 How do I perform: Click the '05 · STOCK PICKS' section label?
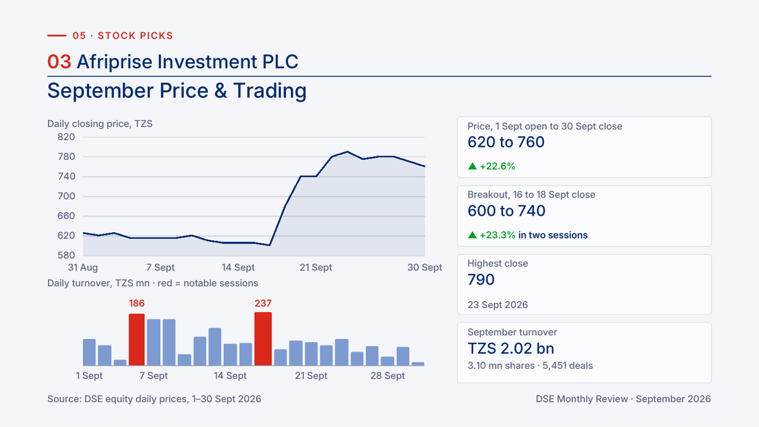[123, 36]
